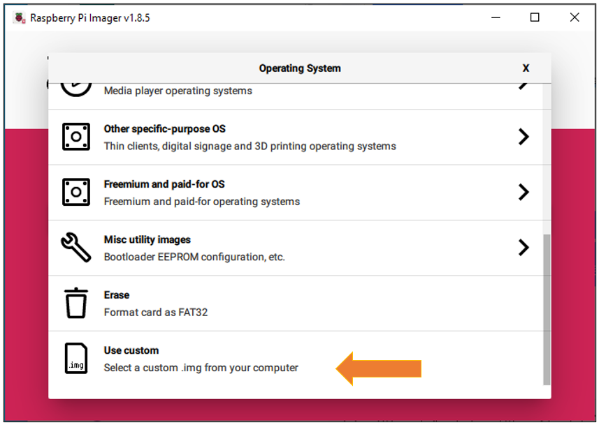Open the Media player operating systems entry
Image resolution: width=599 pixels, height=427 pixels.
[x=295, y=96]
